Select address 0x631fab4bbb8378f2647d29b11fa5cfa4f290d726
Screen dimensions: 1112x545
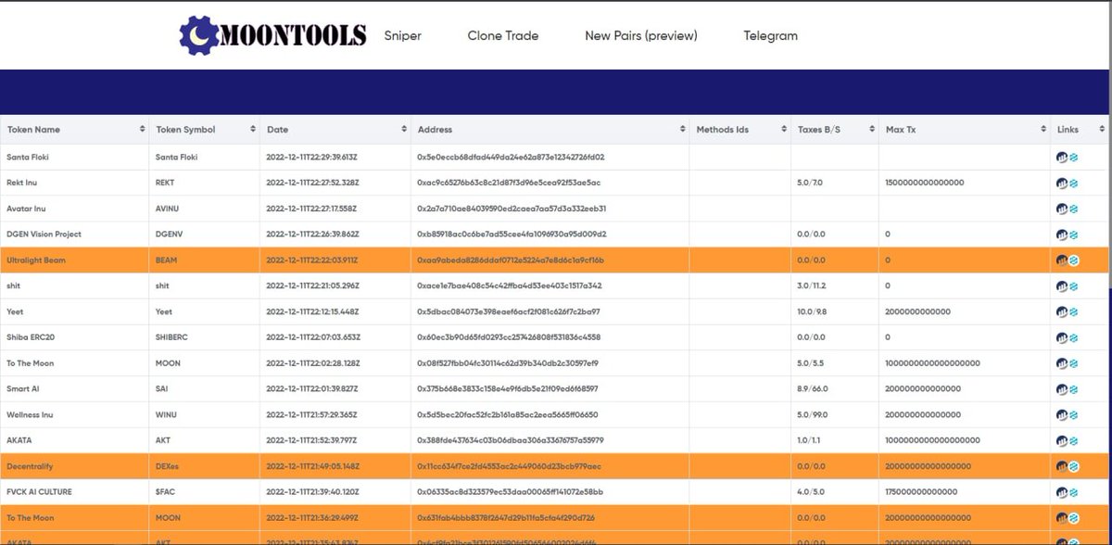tap(506, 517)
